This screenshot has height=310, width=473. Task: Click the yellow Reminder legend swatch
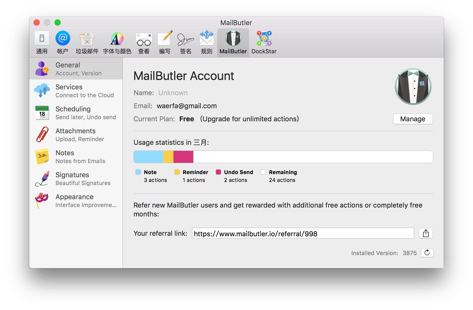pos(177,172)
